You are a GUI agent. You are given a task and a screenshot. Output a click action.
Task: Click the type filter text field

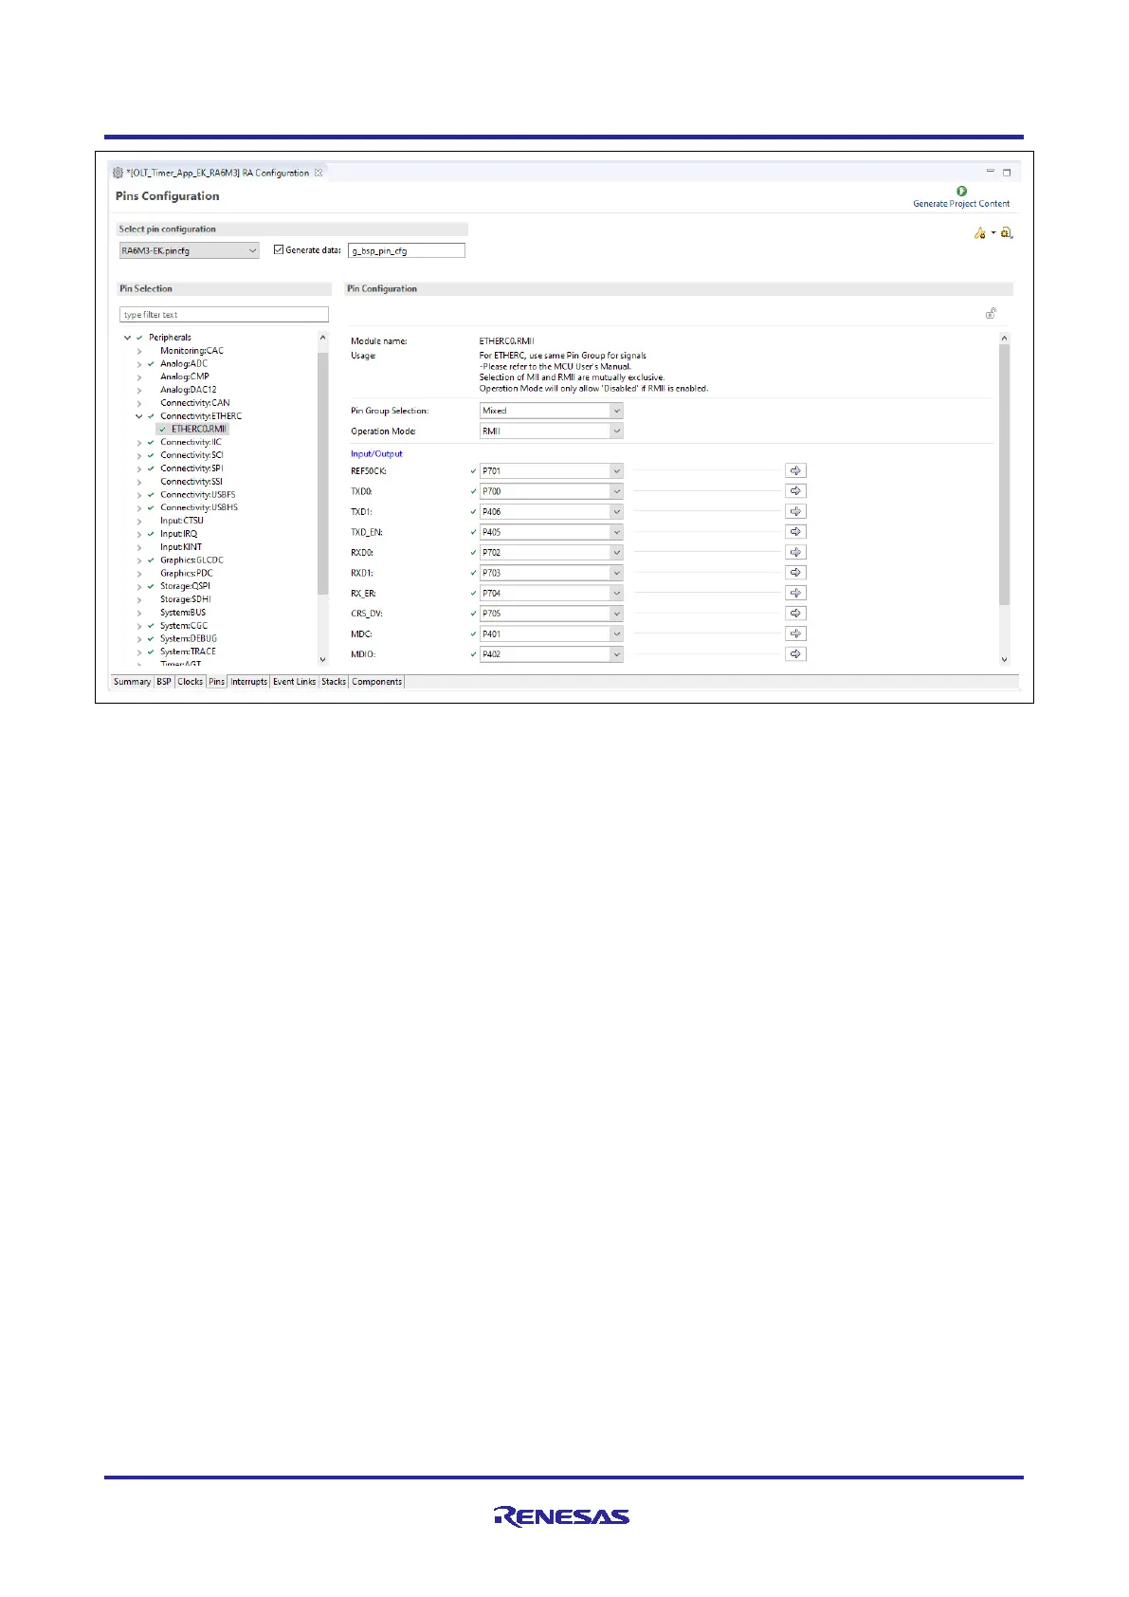coord(224,315)
